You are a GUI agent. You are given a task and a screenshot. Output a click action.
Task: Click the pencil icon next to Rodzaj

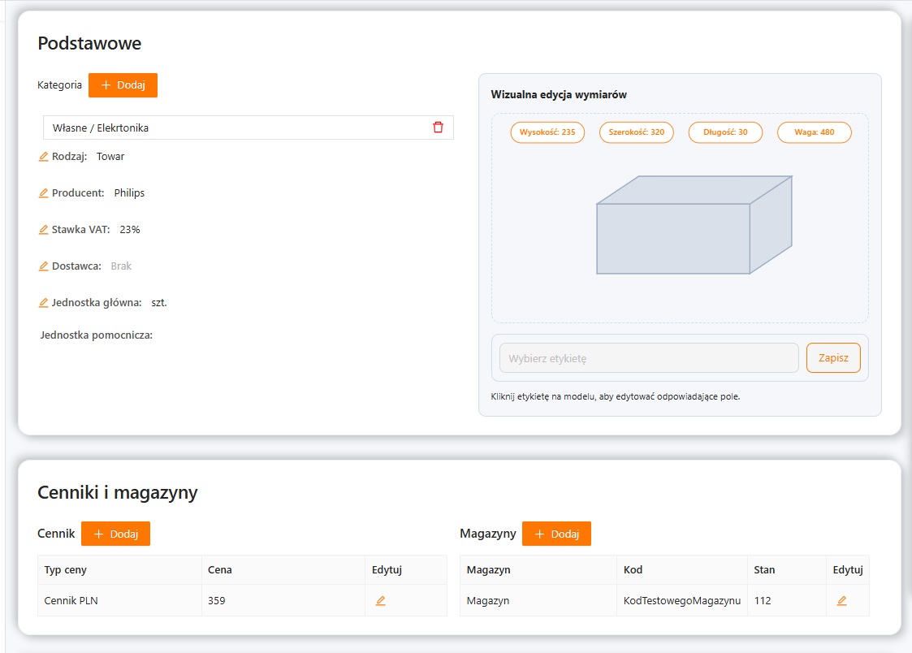[x=44, y=157]
